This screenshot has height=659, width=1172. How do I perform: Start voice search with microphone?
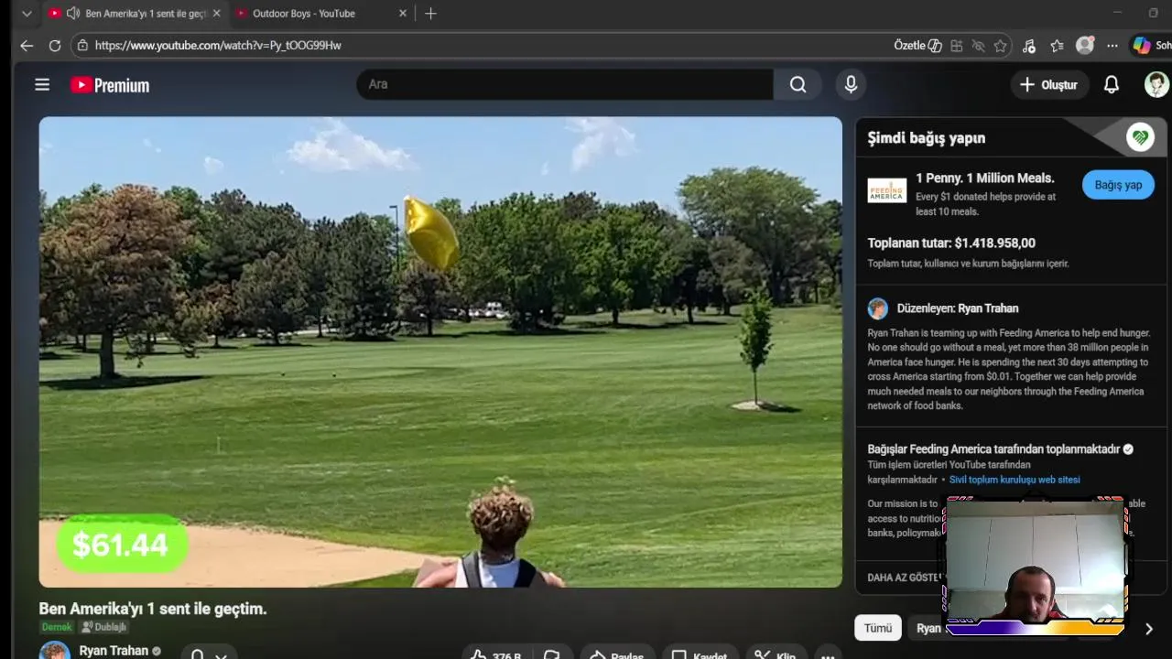(851, 84)
